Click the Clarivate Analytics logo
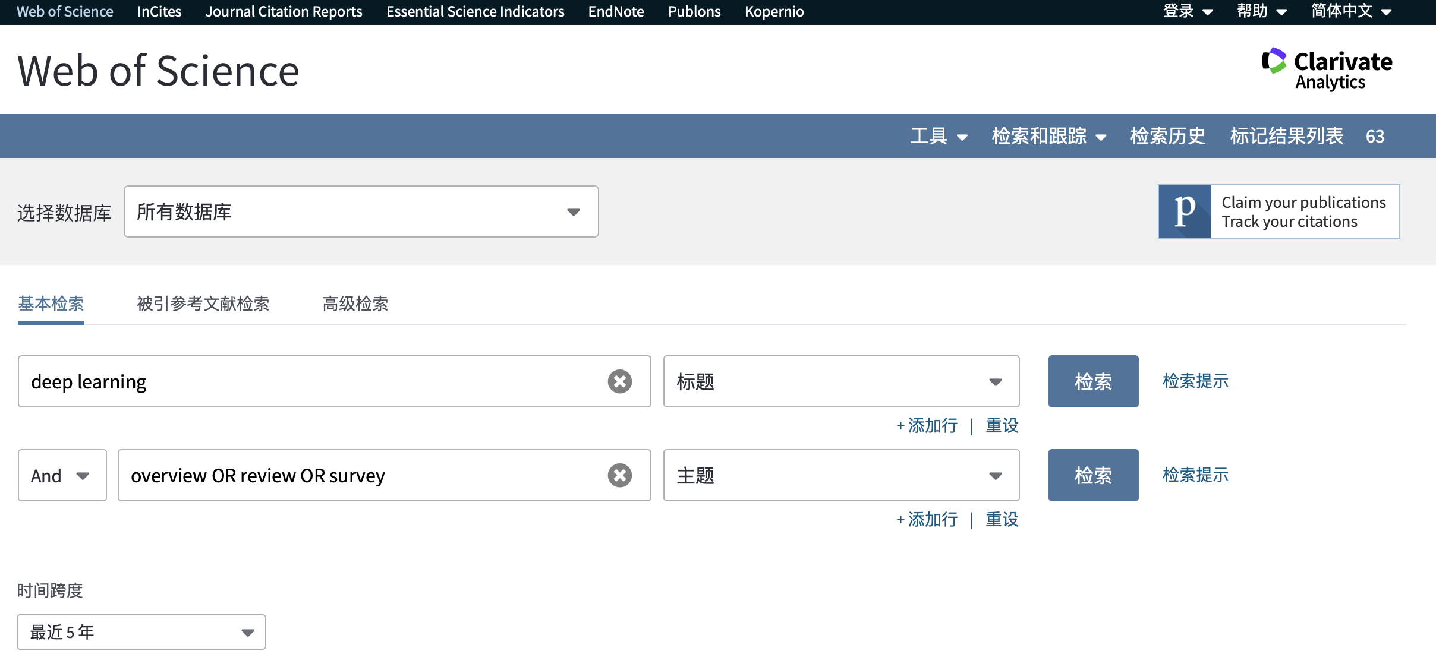This screenshot has height=670, width=1436. [x=1327, y=69]
